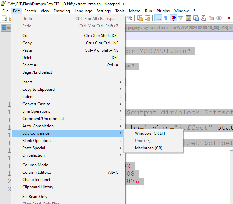Image resolution: width=233 pixels, height=204 pixels.
Task: Click the '$output_dir/block_$offset' text in the editor
Action: tap(179, 112)
